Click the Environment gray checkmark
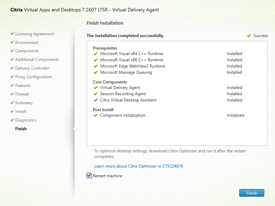 pyautogui.click(x=12, y=42)
